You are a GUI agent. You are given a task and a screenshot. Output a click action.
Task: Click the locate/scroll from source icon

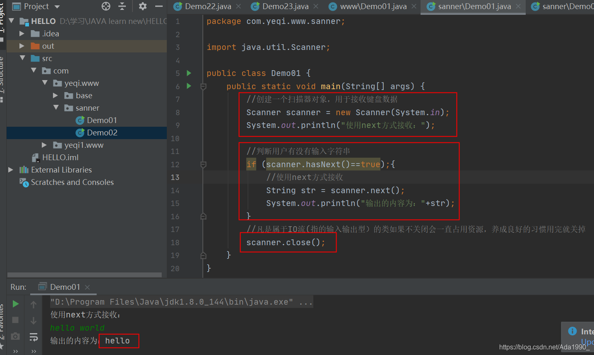click(106, 6)
